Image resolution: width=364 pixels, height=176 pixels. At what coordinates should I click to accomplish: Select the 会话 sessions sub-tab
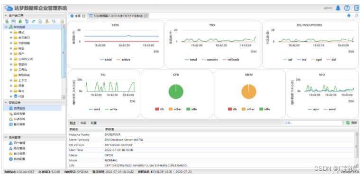pos(83,123)
